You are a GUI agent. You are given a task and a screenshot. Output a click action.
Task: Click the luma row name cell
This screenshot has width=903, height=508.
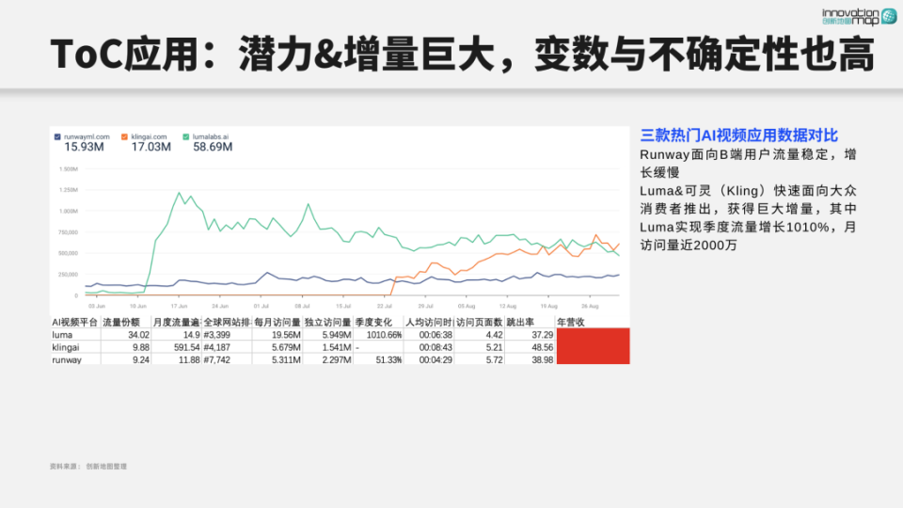(x=62, y=335)
